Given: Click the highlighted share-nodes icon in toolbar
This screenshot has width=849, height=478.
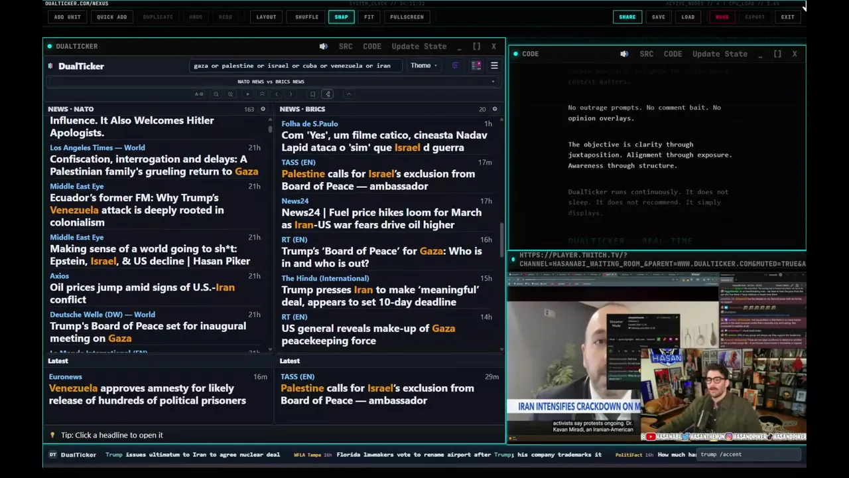Looking at the screenshot, I should (x=328, y=94).
